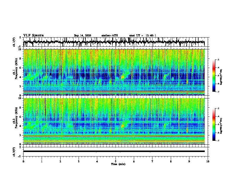Click the "10" frequency tick of ch.1 spectrogram

point(20,49)
